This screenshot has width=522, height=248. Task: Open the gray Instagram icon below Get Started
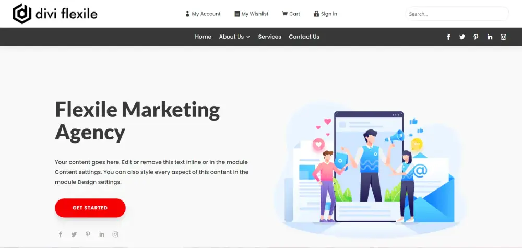tap(115, 234)
